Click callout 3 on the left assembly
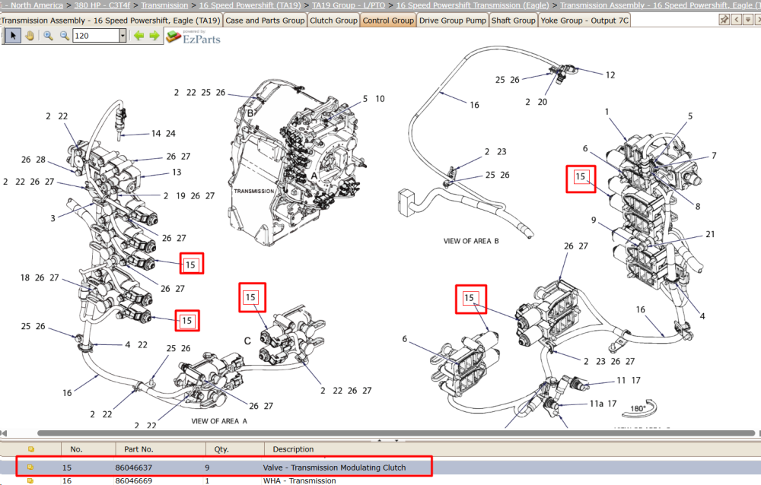The height and width of the screenshot is (485, 761). pyautogui.click(x=53, y=218)
